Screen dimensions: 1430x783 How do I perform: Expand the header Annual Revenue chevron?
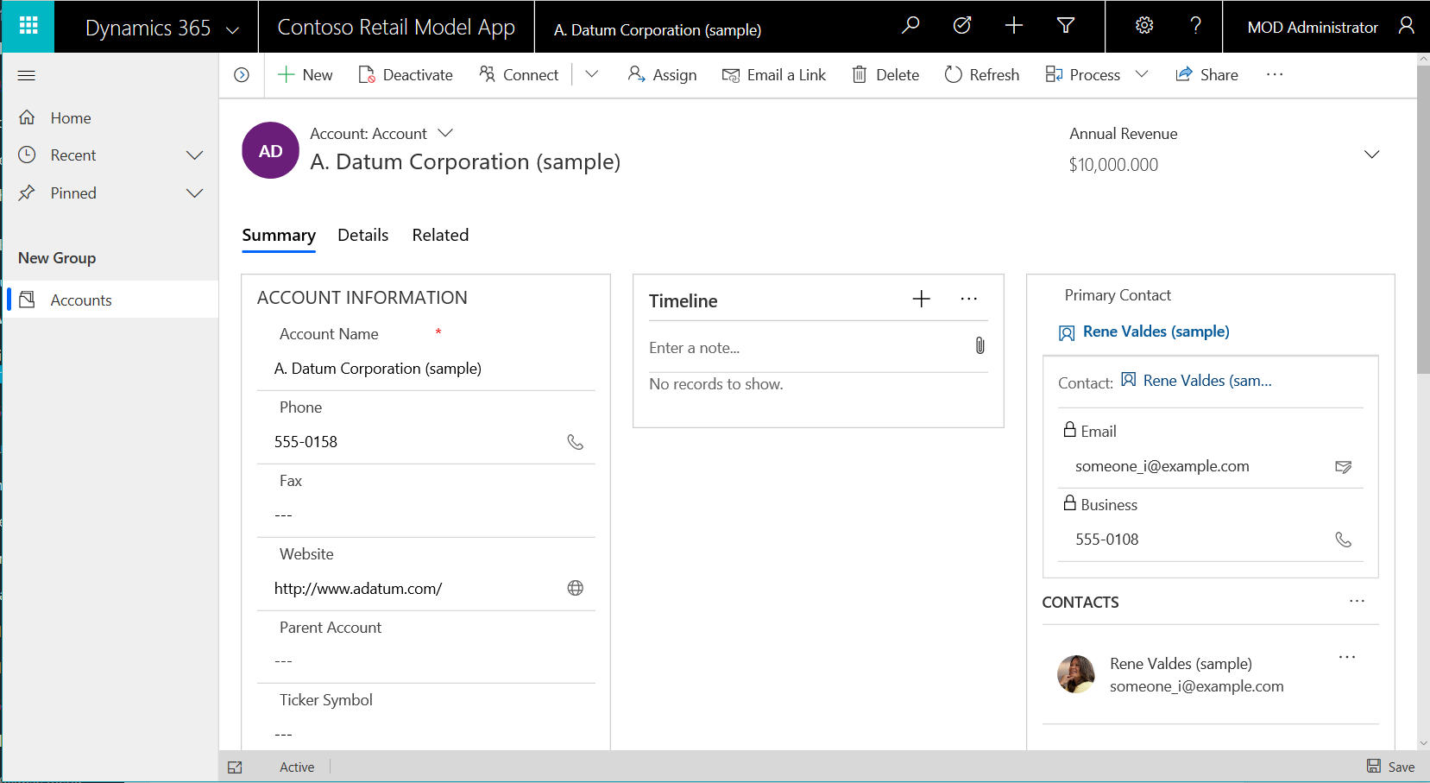(x=1371, y=155)
